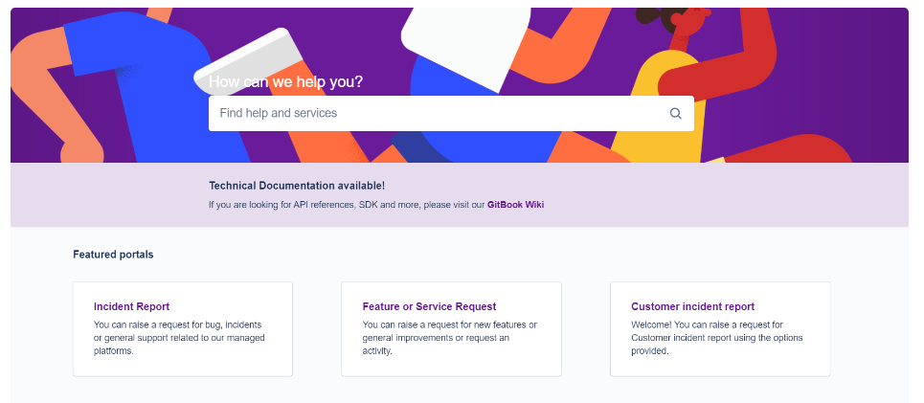This screenshot has width=924, height=403.
Task: Click the Incident Report card description text
Action: click(x=179, y=338)
